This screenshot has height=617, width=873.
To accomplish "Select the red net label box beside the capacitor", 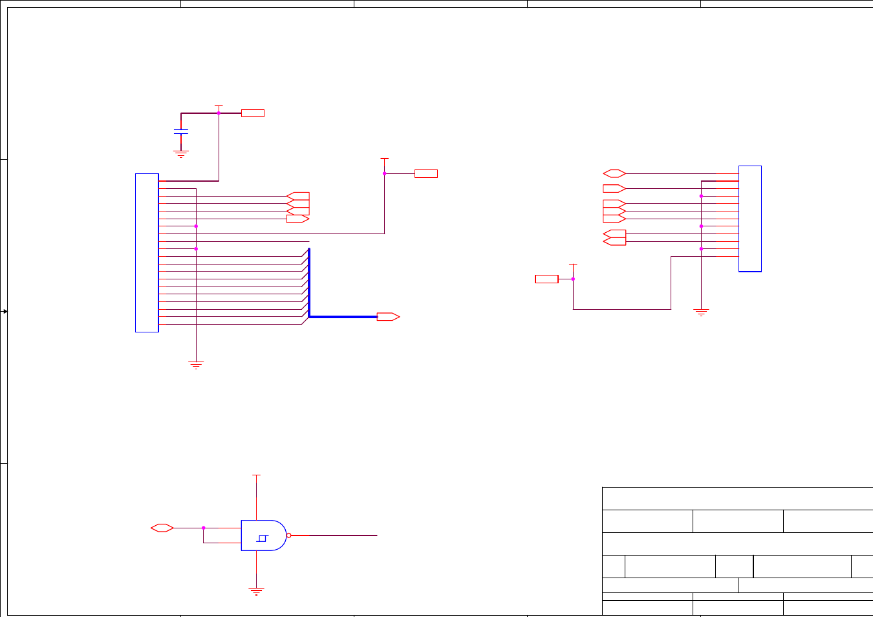I will coord(253,113).
